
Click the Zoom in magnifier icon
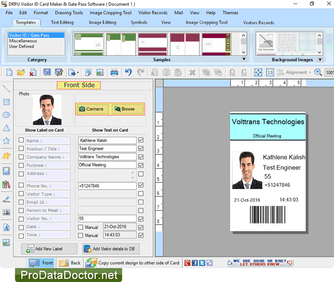pyautogui.click(x=318, y=73)
